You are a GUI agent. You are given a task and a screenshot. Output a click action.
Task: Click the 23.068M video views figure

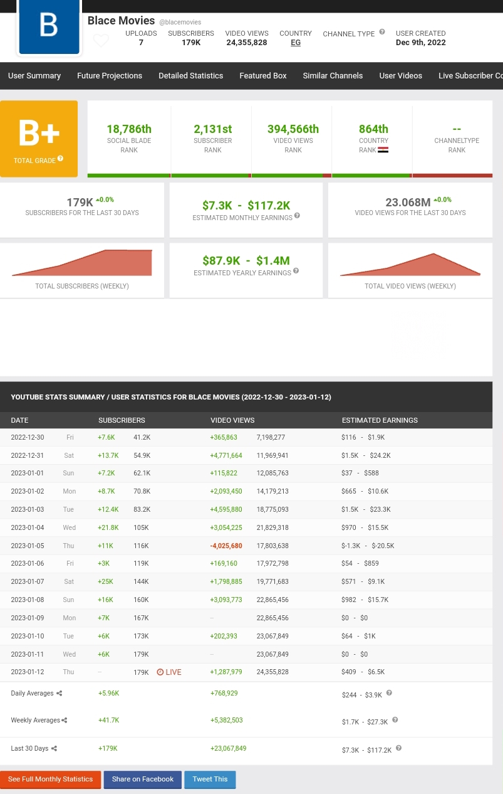408,202
